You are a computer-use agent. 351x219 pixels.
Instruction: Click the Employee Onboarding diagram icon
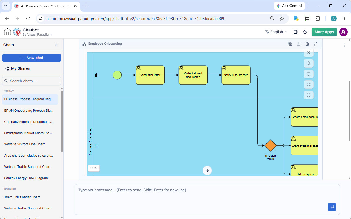coord(85,44)
